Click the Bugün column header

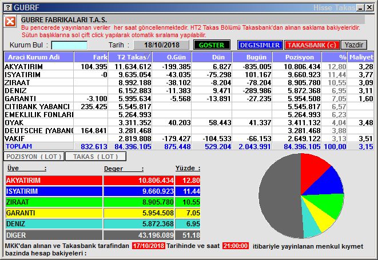click(252, 57)
